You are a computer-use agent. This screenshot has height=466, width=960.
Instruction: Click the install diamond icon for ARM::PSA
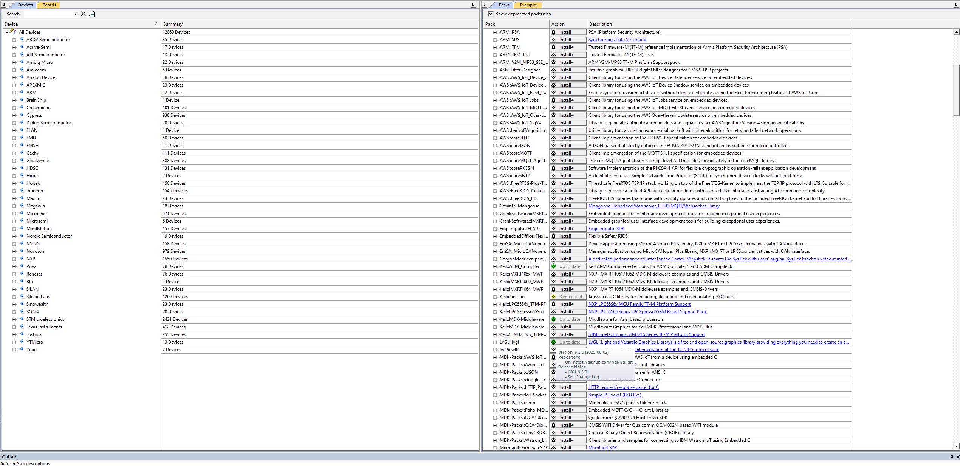click(554, 32)
